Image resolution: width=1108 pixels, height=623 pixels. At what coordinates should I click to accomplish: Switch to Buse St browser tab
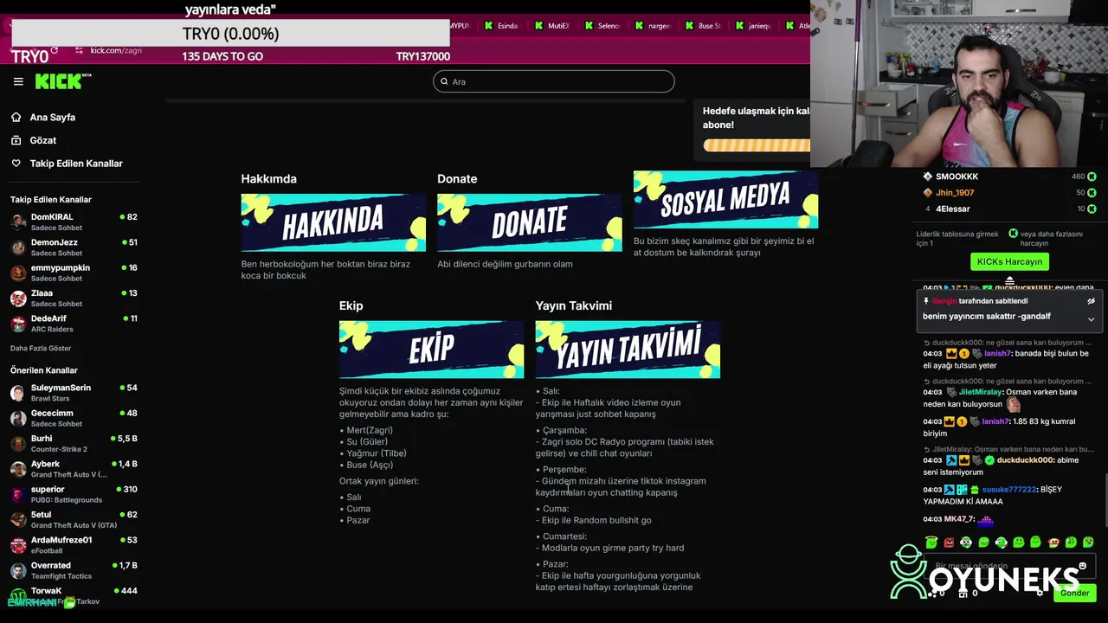tap(703, 26)
